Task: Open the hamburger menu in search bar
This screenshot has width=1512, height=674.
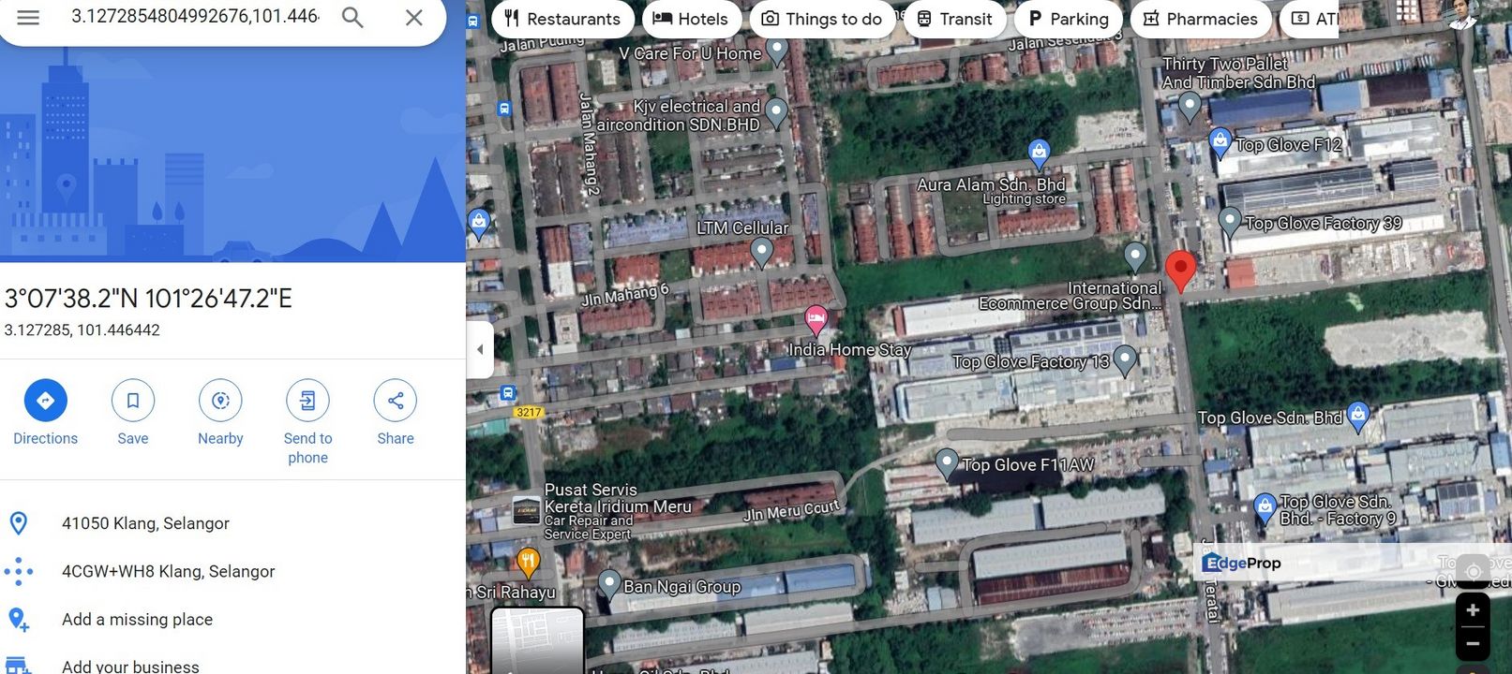Action: coord(28,17)
